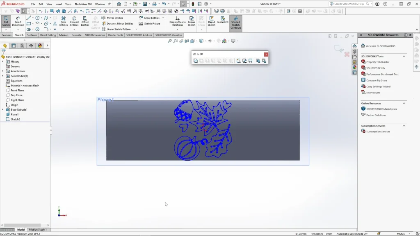Click the Zoom to Fit icon
The height and width of the screenshot is (236, 420).
pos(169,41)
